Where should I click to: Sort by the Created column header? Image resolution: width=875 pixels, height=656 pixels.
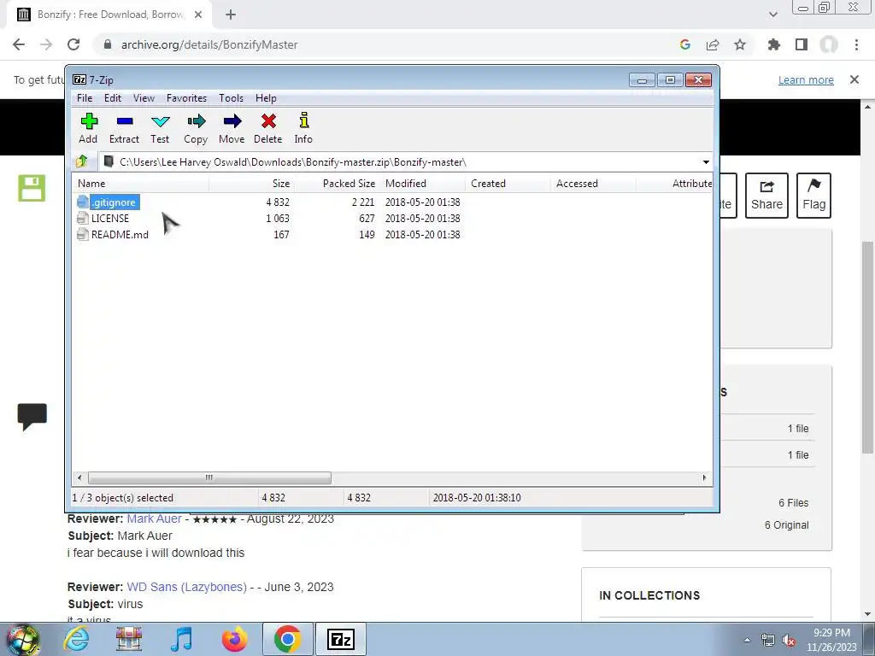tap(508, 184)
